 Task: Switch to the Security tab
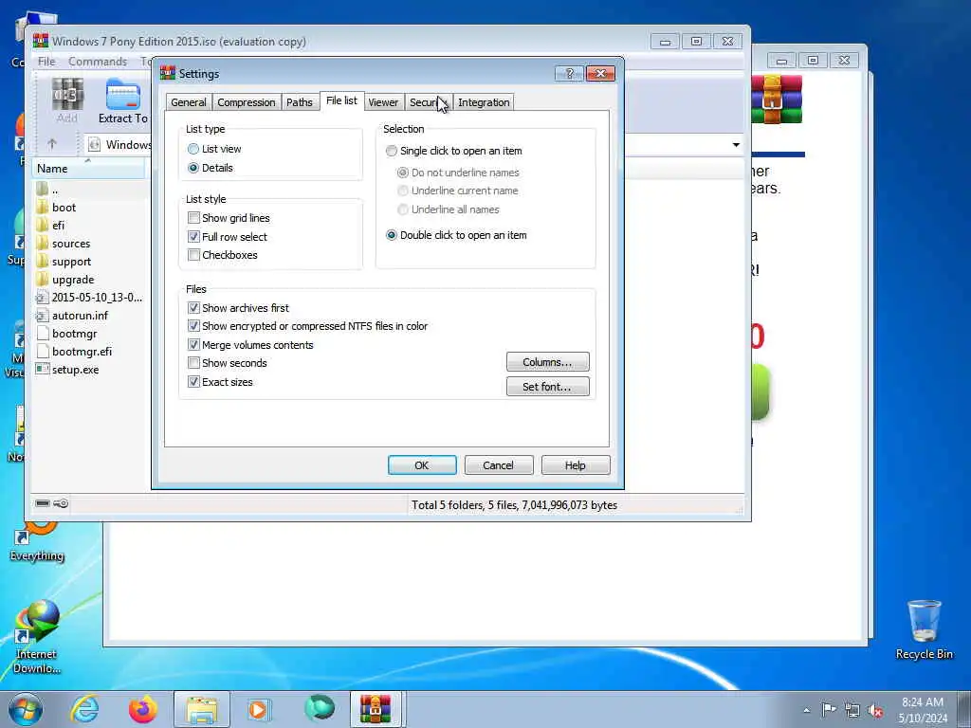(x=428, y=102)
